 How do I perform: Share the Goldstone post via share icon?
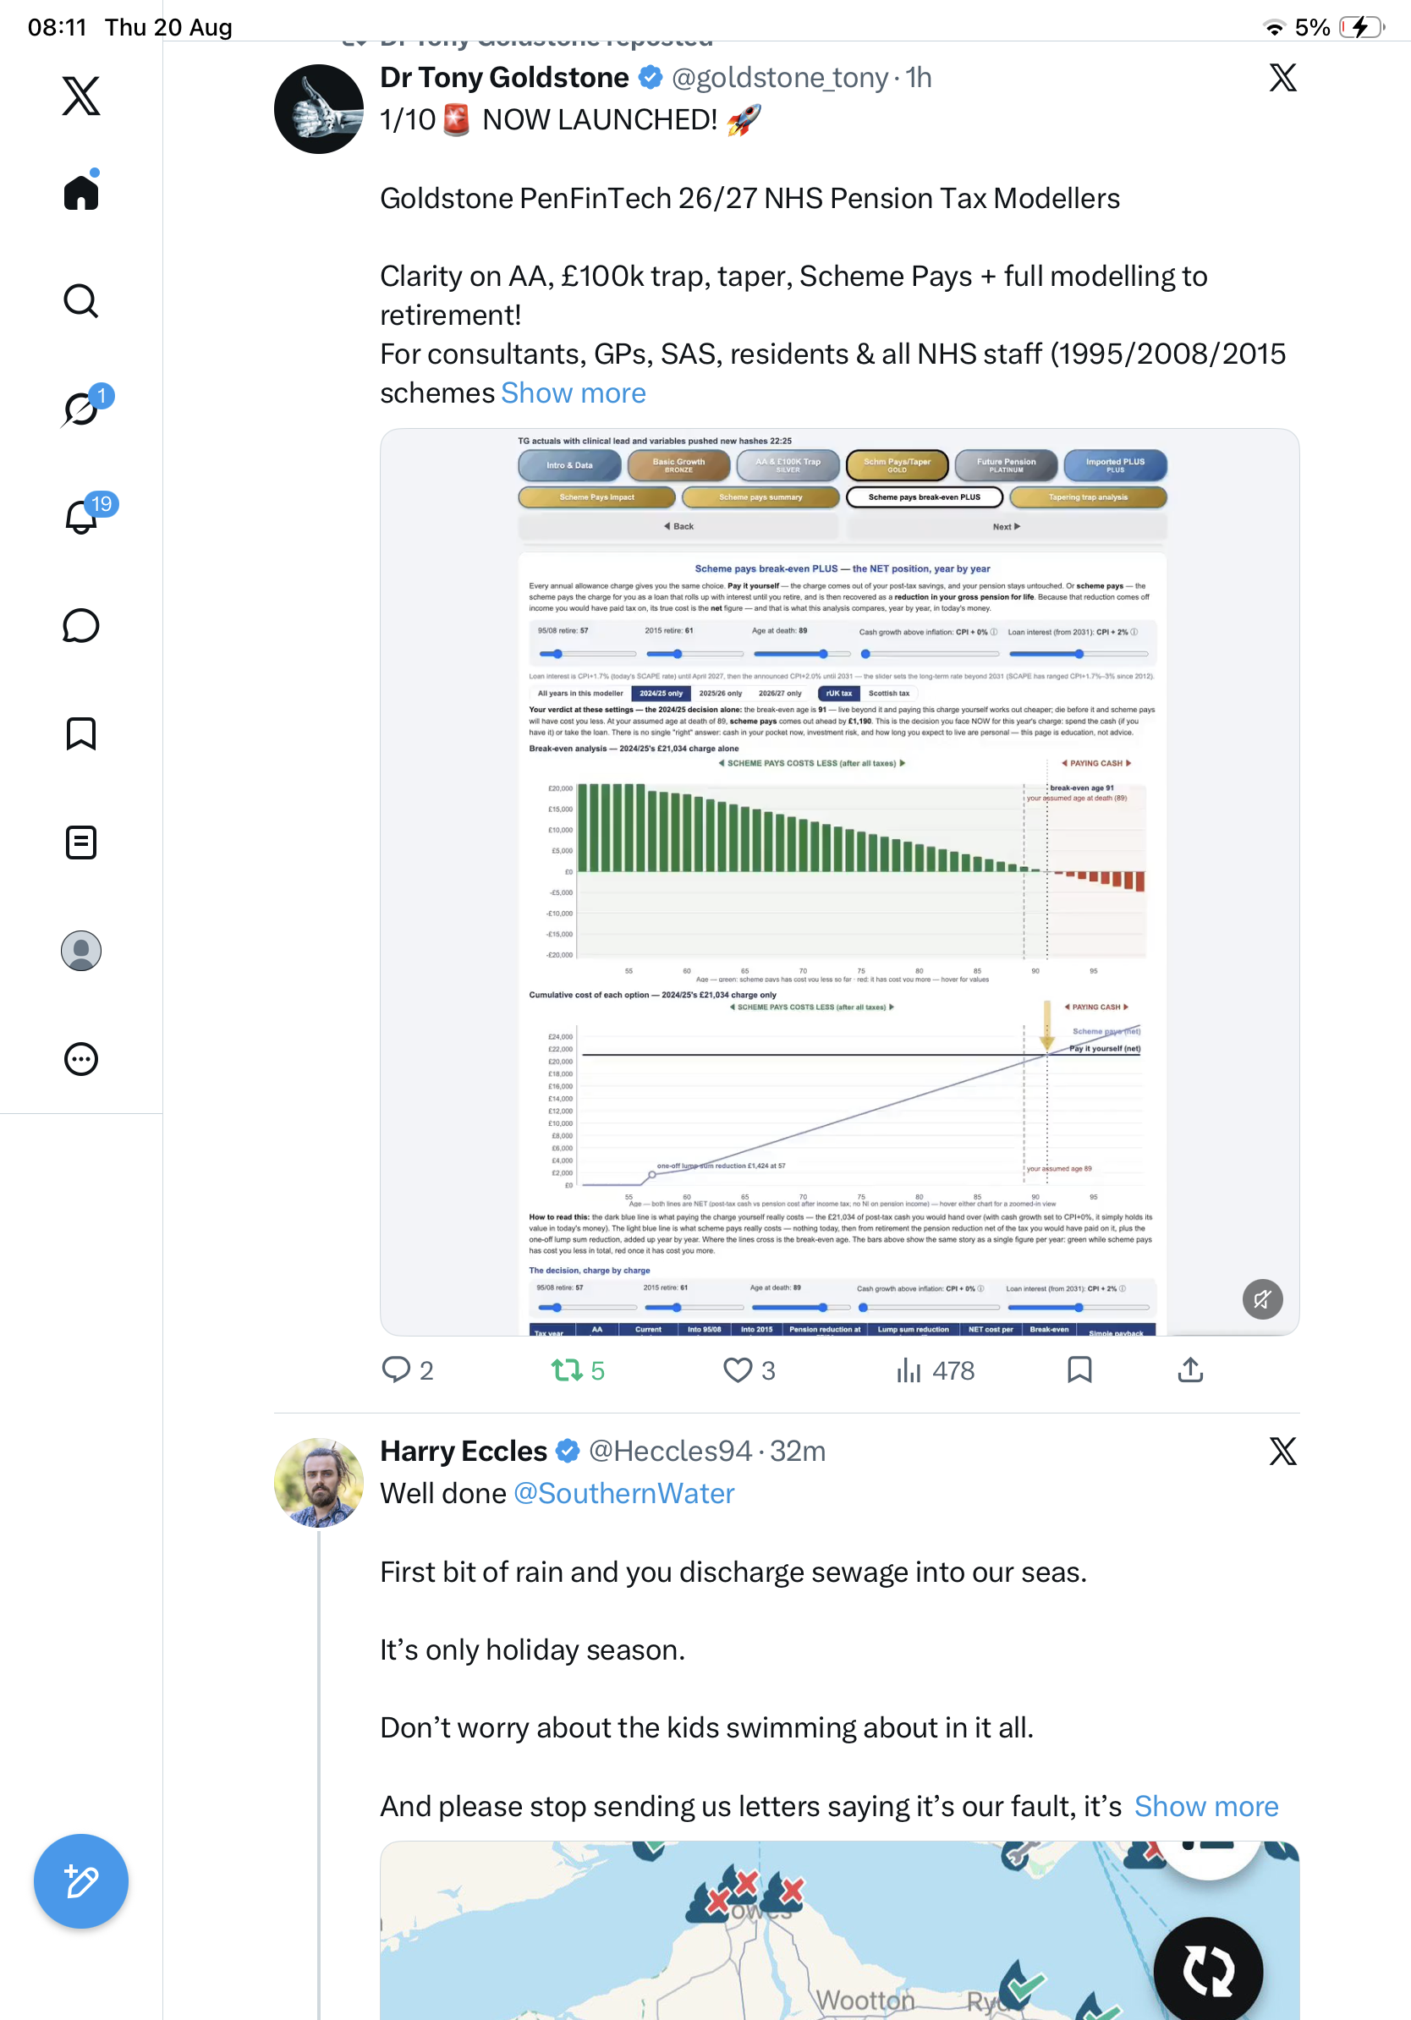pyautogui.click(x=1190, y=1369)
